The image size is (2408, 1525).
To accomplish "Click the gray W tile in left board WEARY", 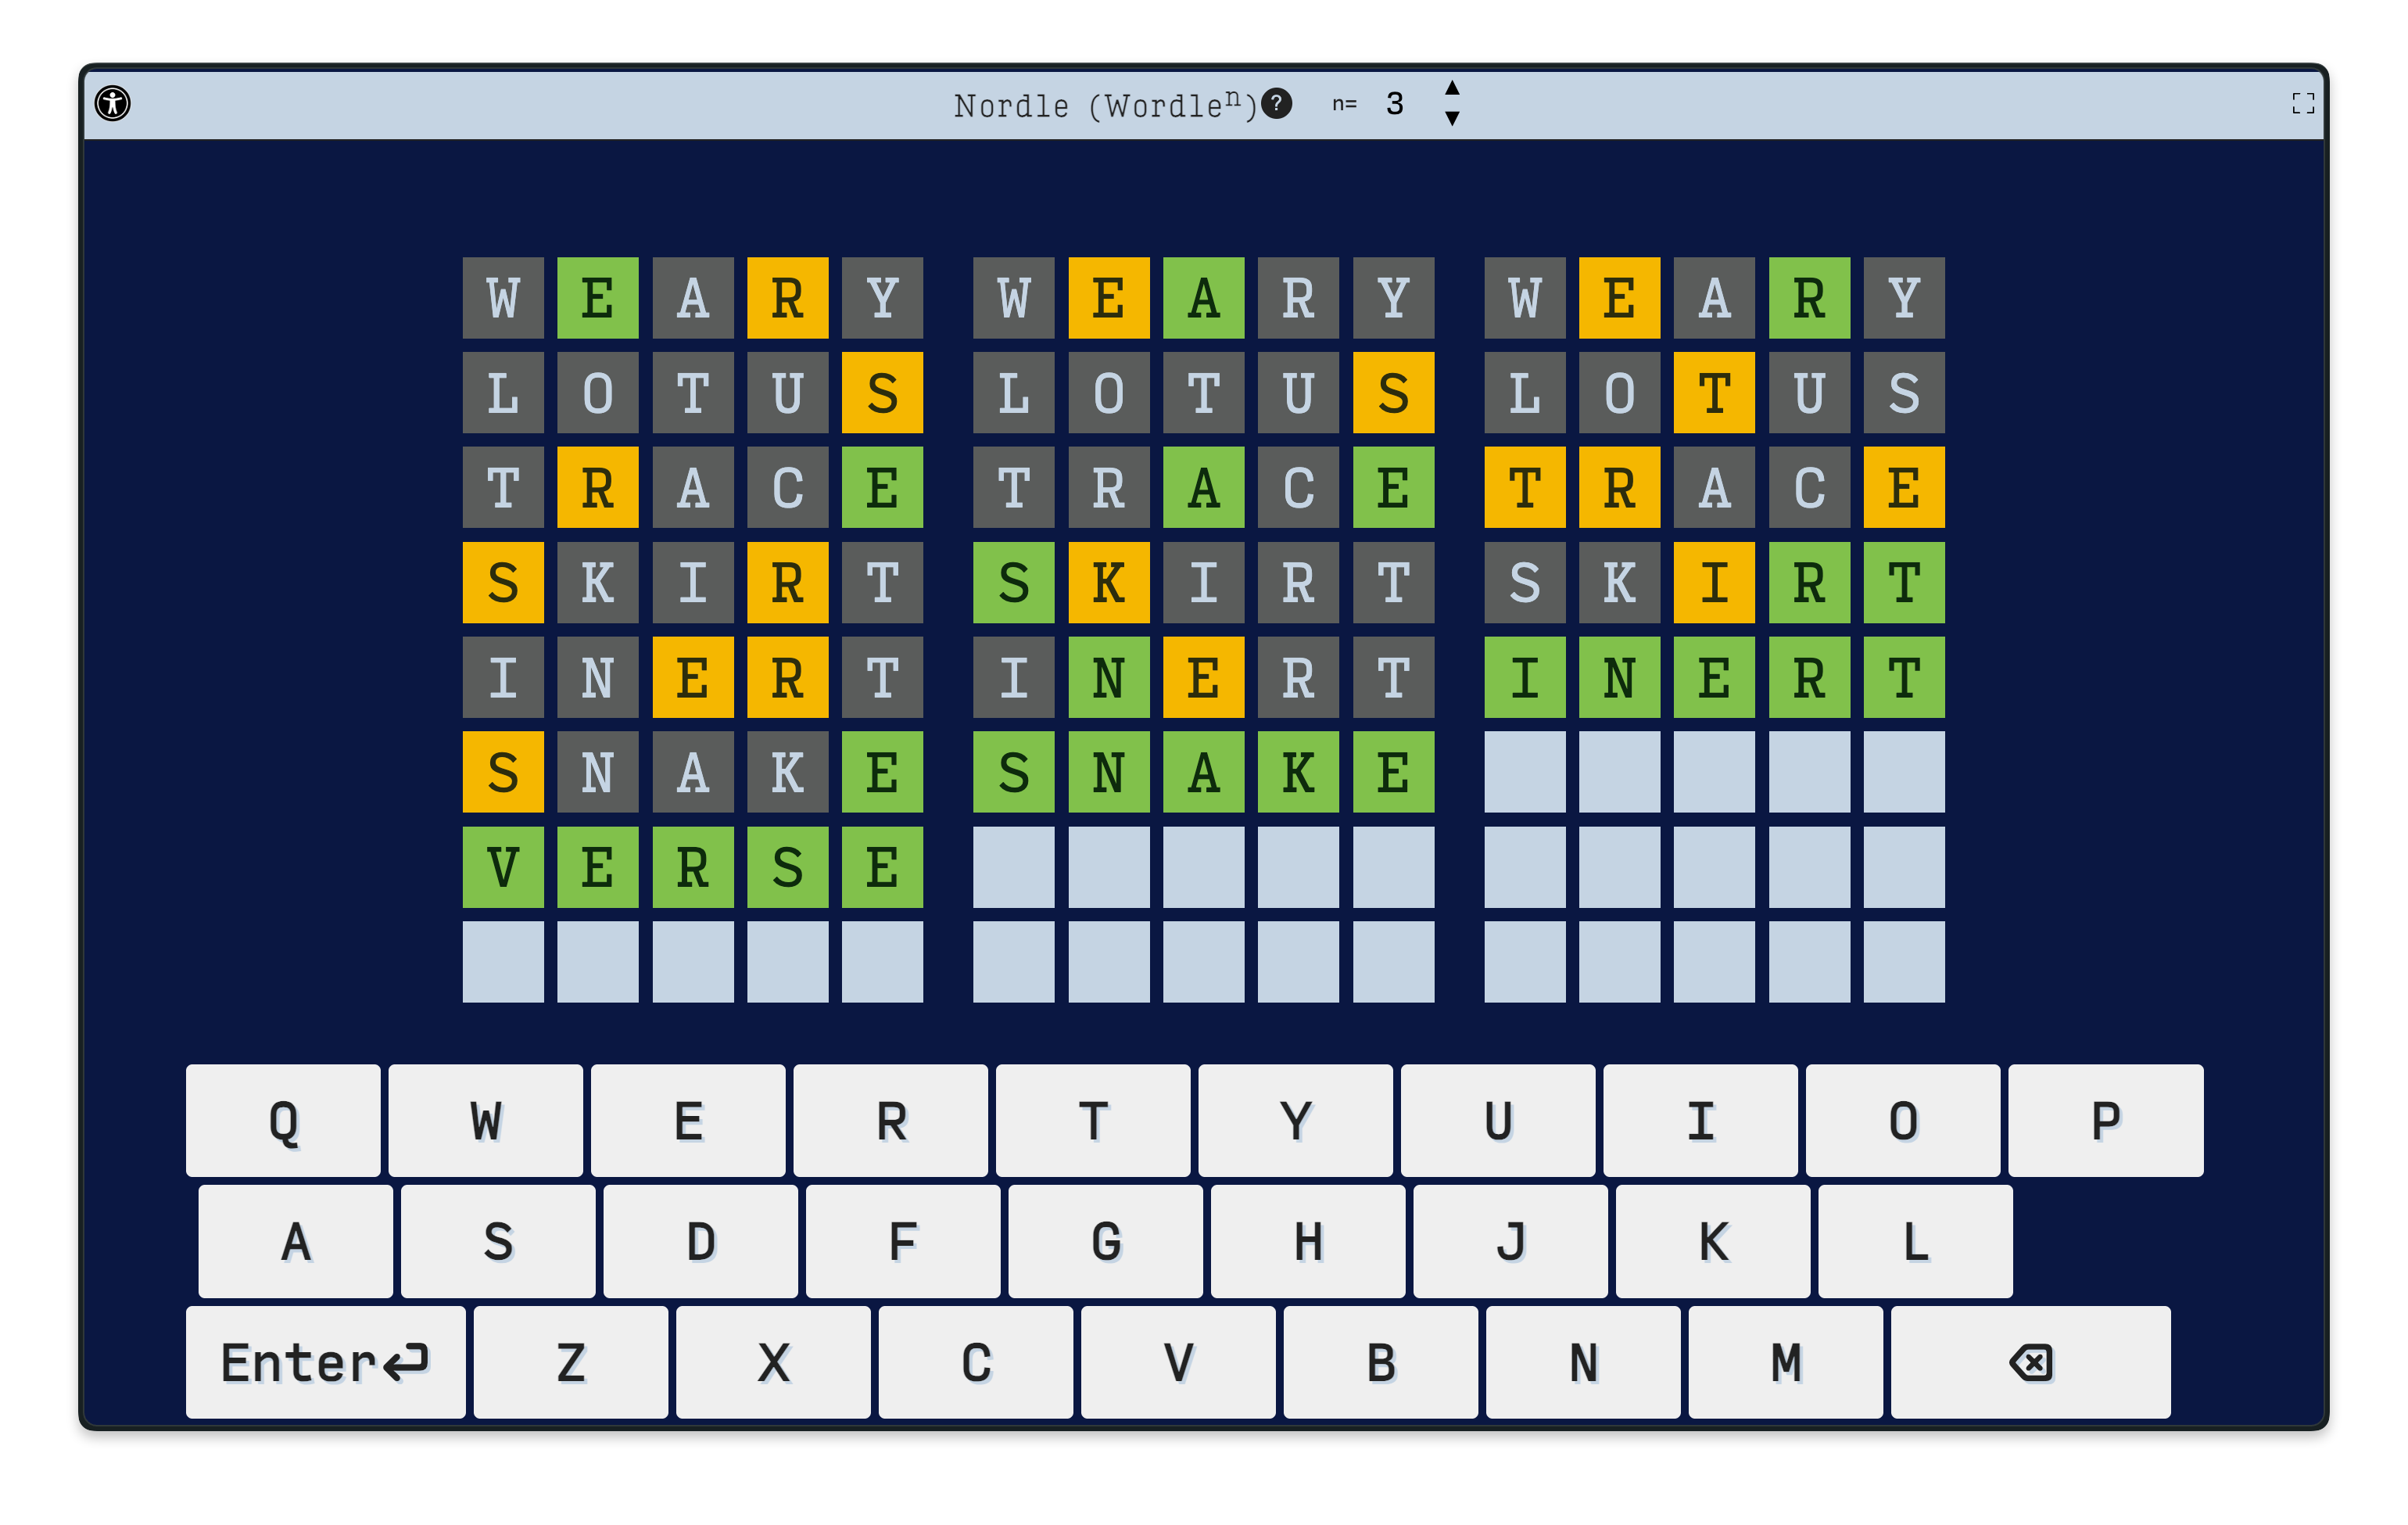I will pos(503,298).
